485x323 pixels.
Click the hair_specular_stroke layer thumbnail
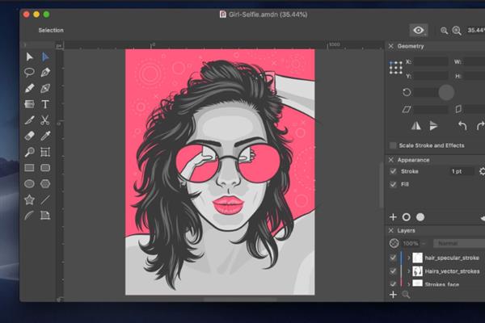(x=418, y=258)
